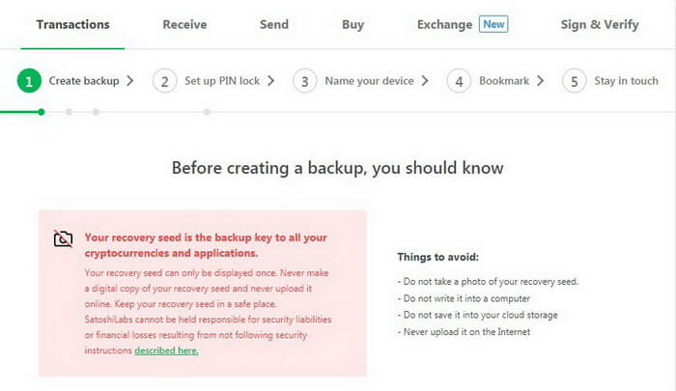Click the green progress bar active dot

click(42, 112)
